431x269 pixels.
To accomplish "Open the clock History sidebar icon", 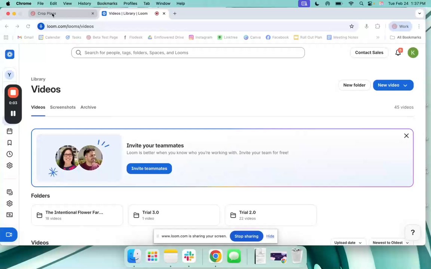I will 10,154.
